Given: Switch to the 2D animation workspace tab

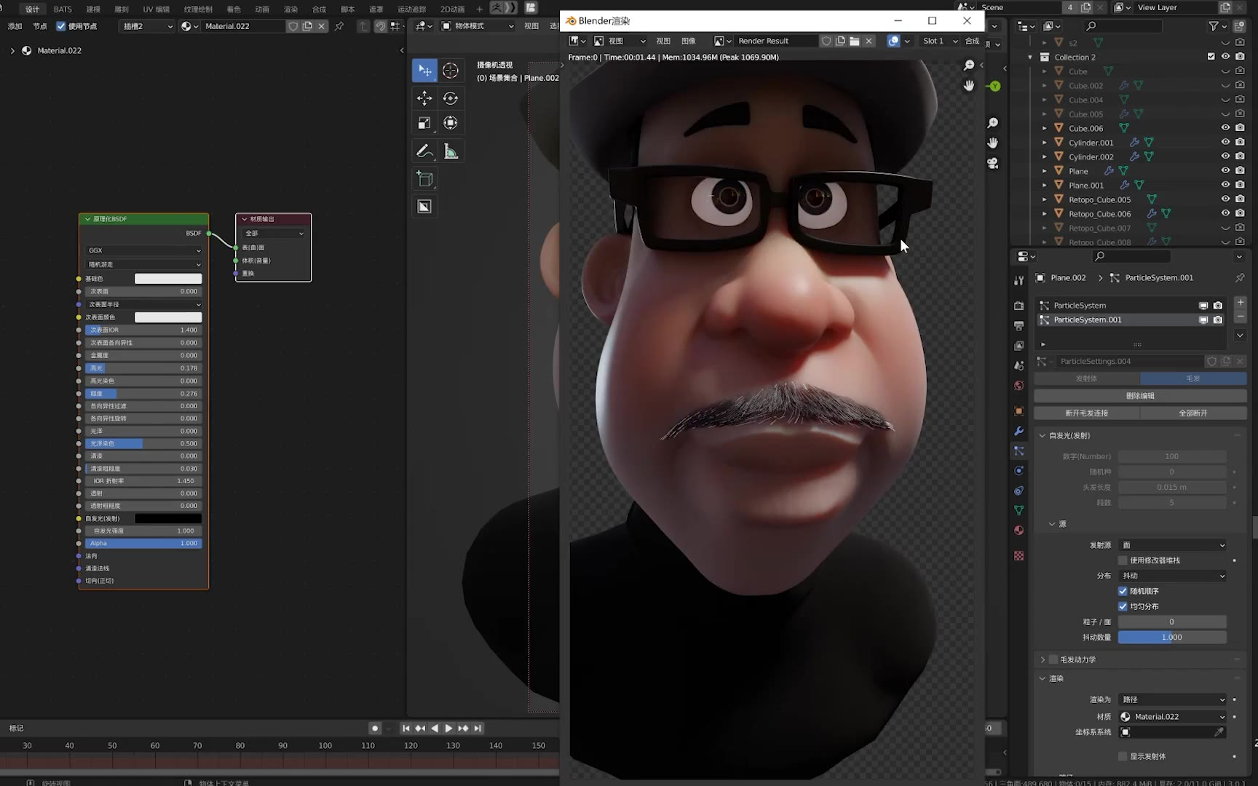Looking at the screenshot, I should (452, 9).
